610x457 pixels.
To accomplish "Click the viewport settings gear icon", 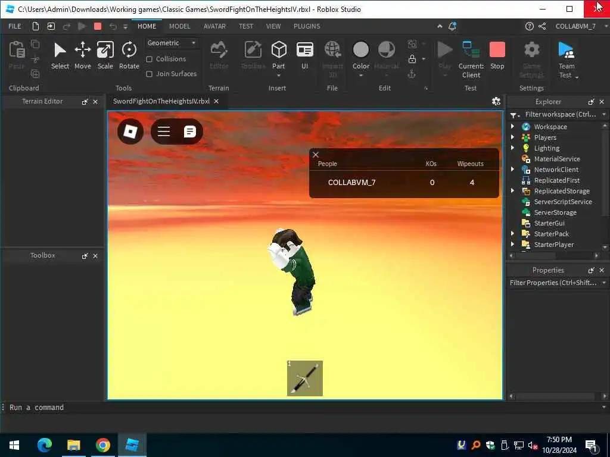I will (496, 101).
